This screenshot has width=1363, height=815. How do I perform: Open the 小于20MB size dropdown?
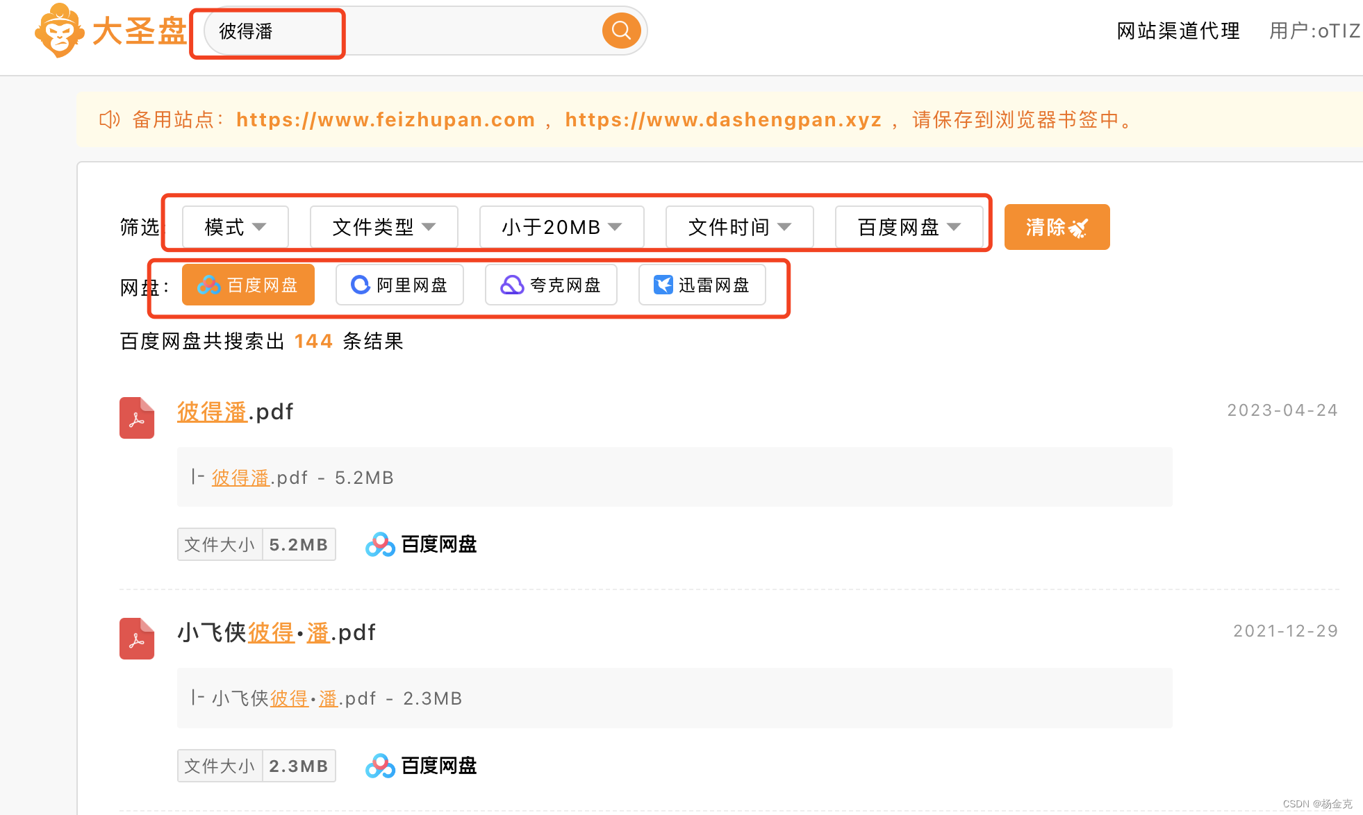(561, 227)
